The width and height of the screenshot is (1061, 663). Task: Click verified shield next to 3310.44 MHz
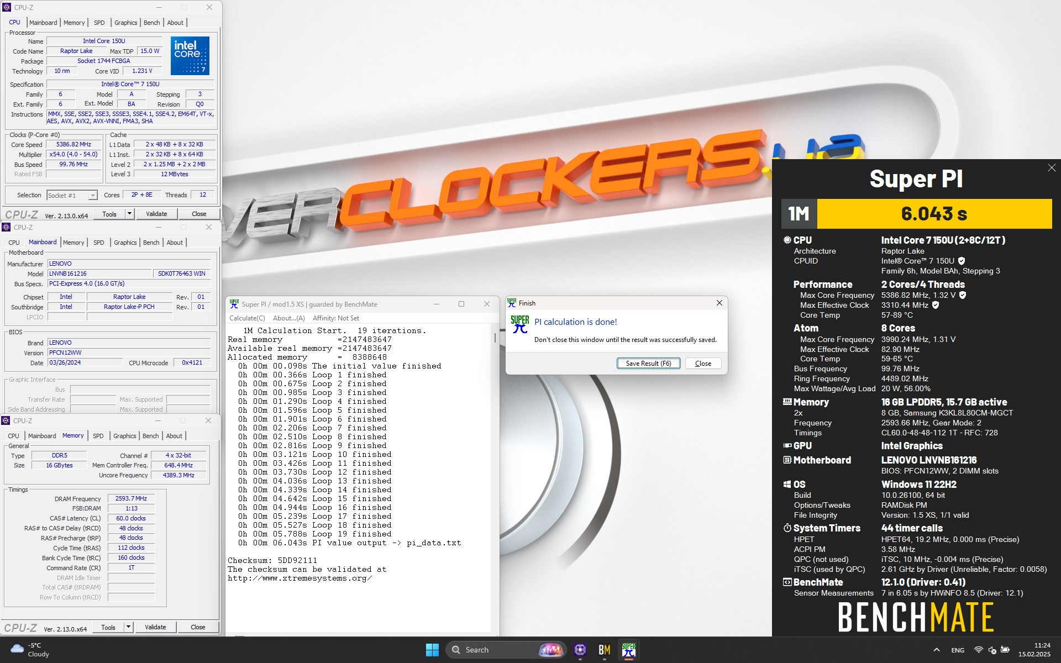pos(936,305)
